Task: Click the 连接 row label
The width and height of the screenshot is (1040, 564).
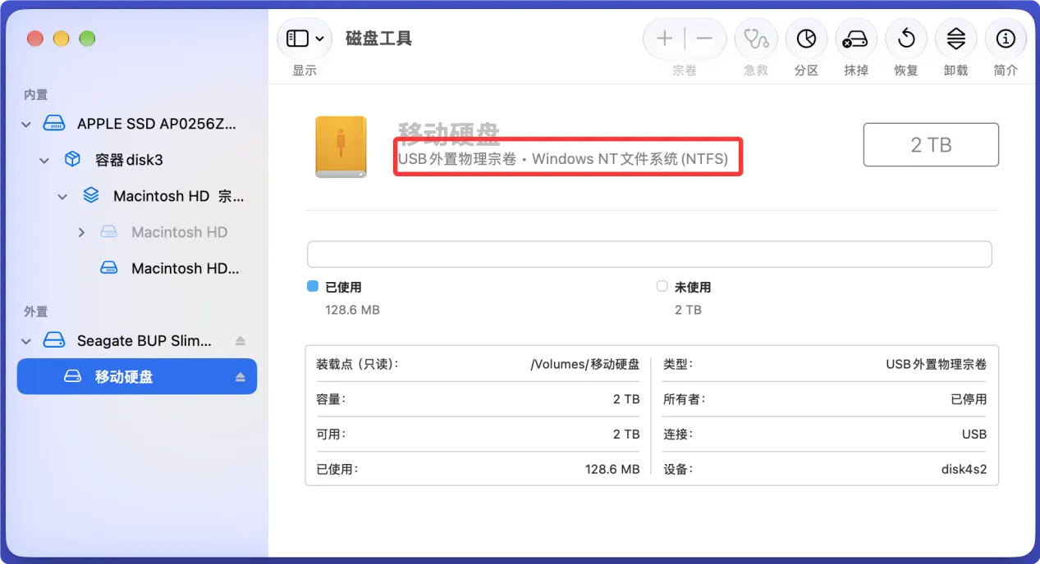Action: tap(678, 434)
